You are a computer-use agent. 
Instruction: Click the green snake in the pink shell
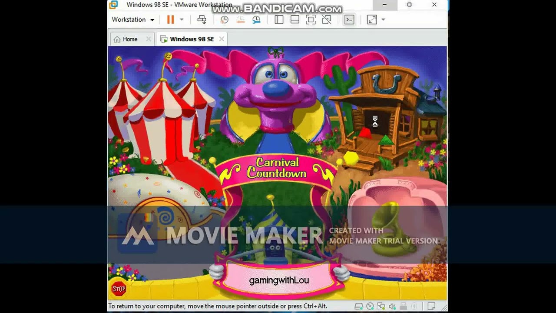pyautogui.click(x=392, y=230)
